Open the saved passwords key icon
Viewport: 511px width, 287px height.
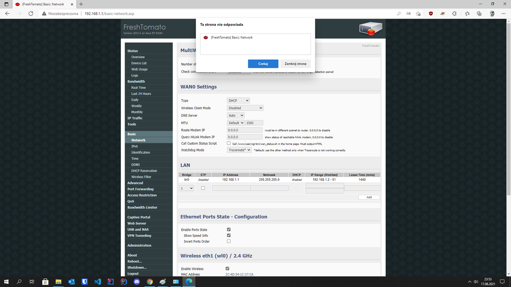pyautogui.click(x=398, y=13)
